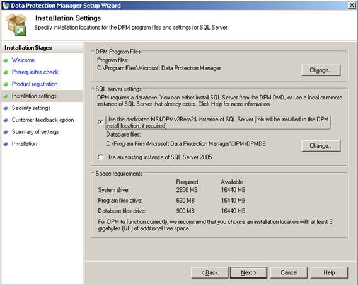Go to the Prerequisites check stage

35,72
